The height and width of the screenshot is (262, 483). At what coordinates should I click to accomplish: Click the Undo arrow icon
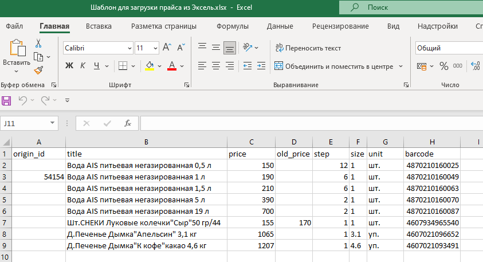tap(22, 100)
